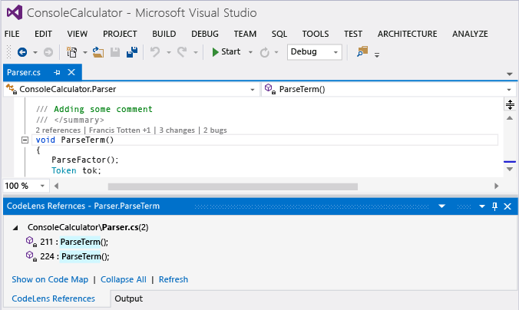Open the ParseTerm() member dropdown
Screen dimensions: 519x310
tap(509, 90)
